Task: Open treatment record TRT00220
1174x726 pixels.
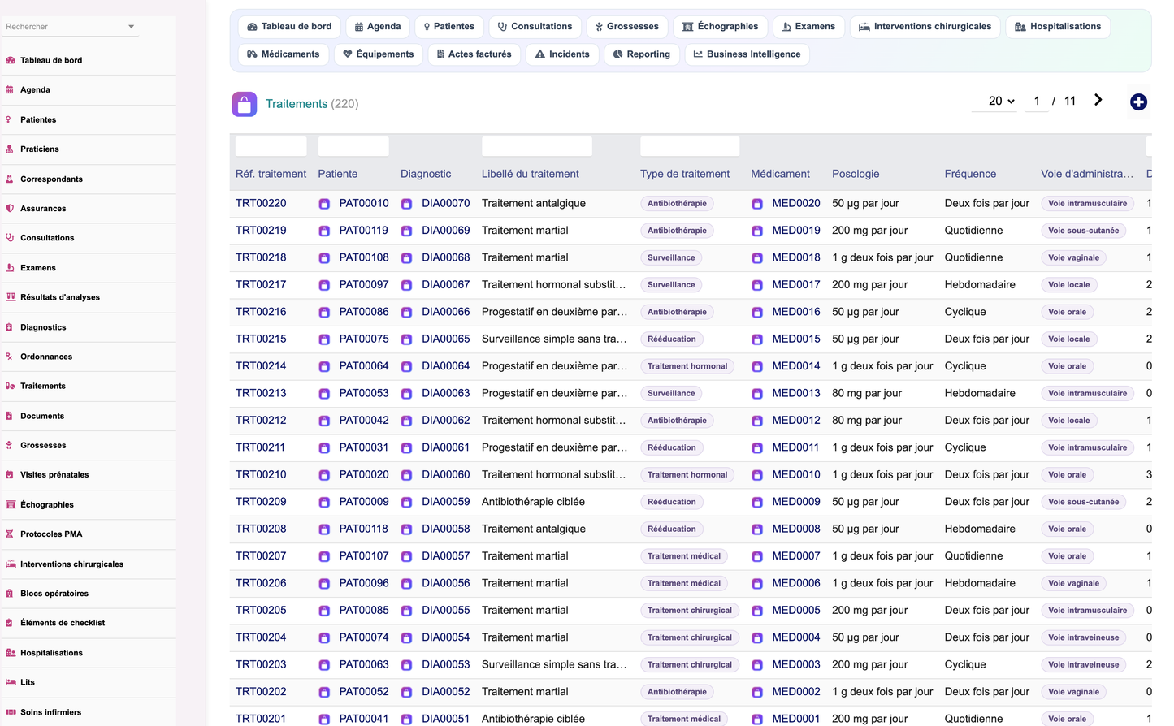Action: (x=261, y=203)
